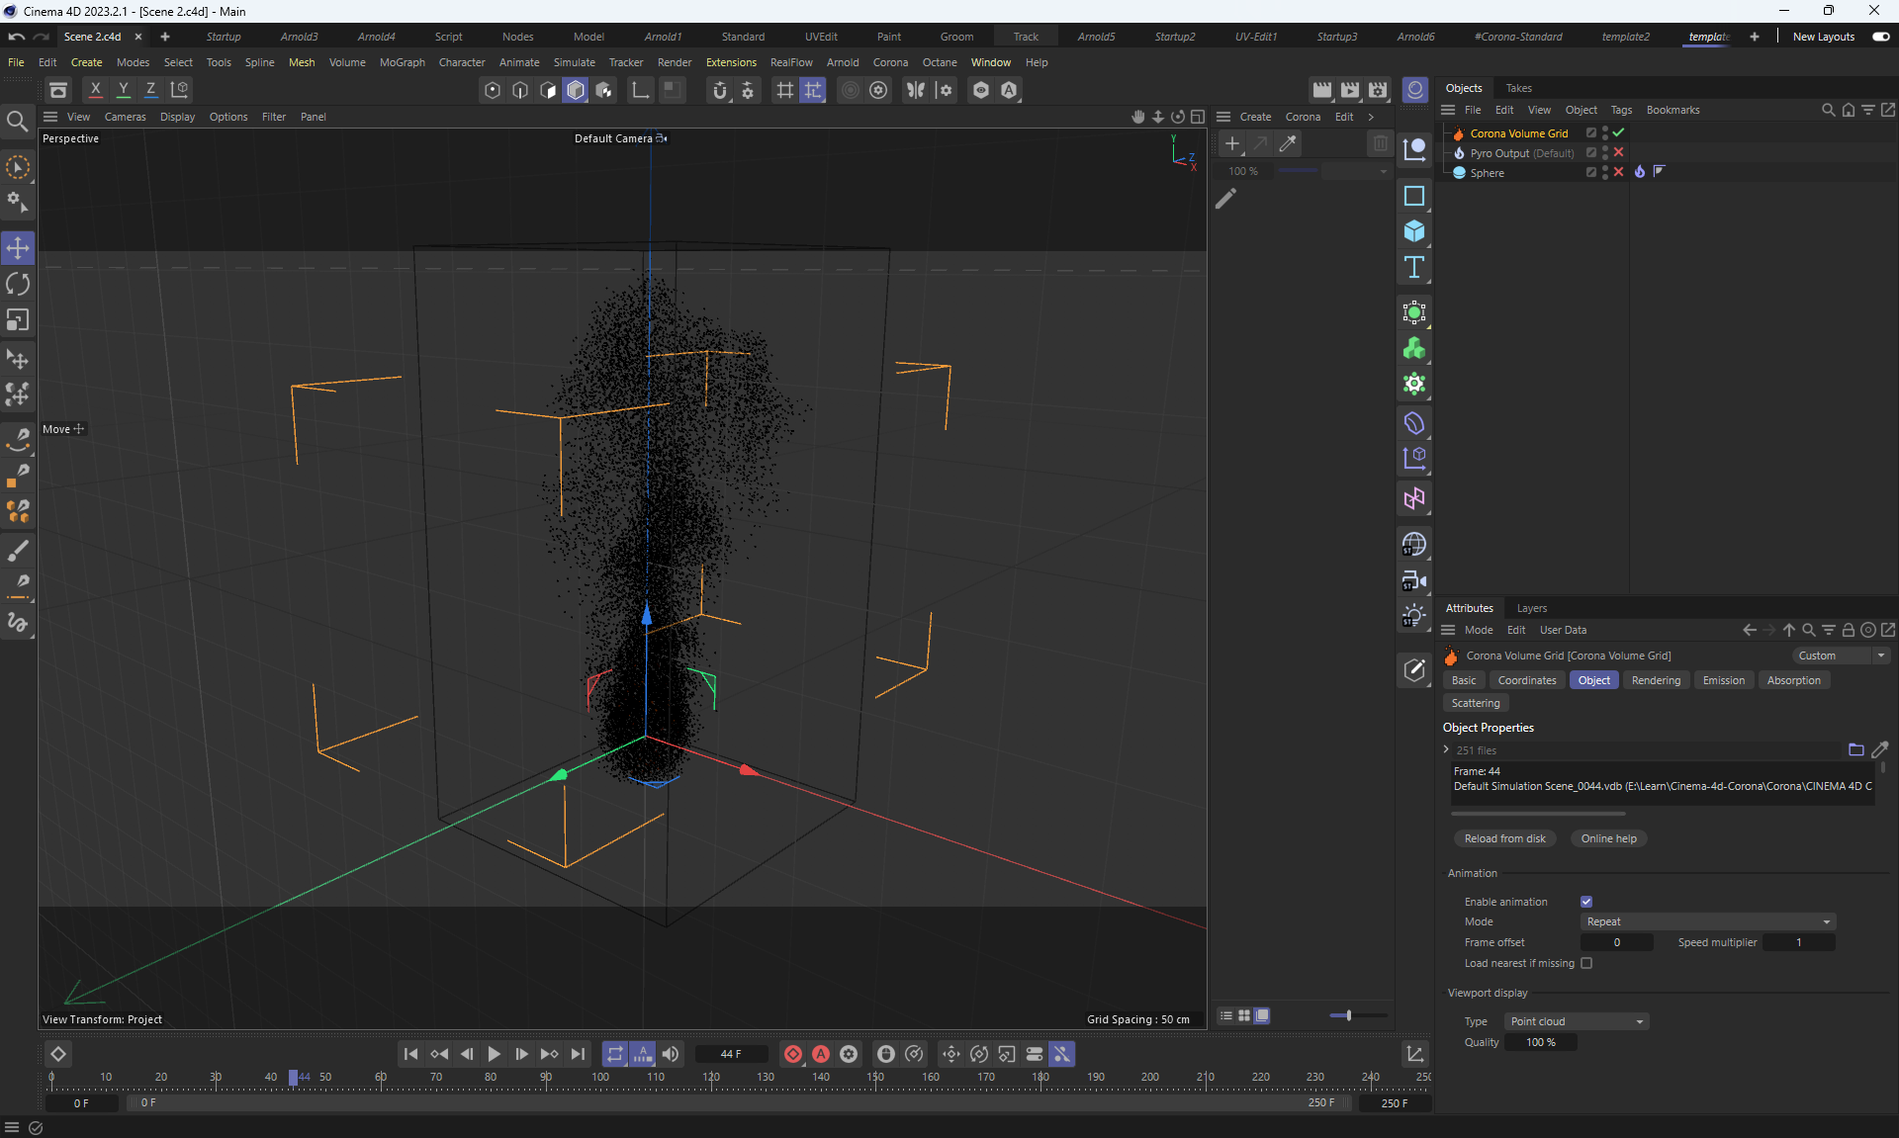The image size is (1899, 1138).
Task: Click the Go to End playback icon
Action: (578, 1054)
